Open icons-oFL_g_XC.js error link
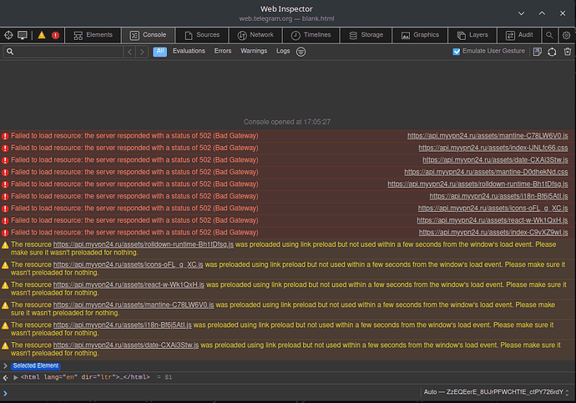 tap(493, 209)
